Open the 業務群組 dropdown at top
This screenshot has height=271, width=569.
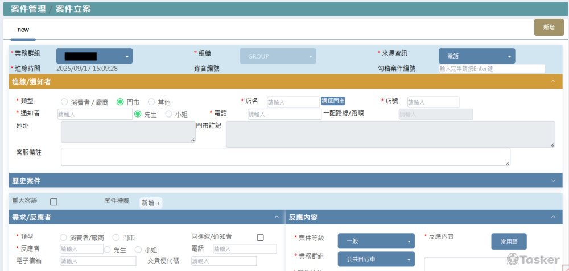(x=94, y=56)
